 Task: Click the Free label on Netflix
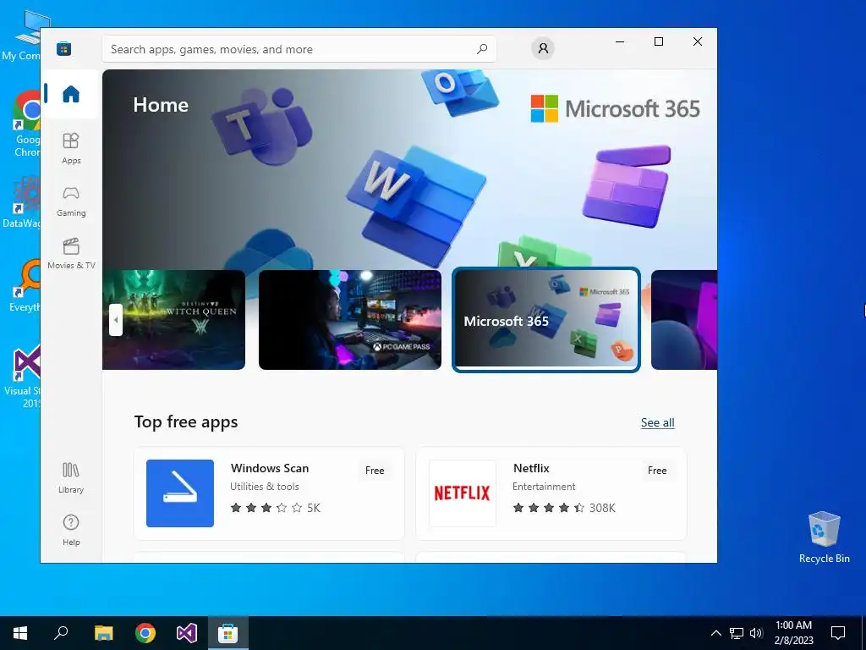pos(656,471)
